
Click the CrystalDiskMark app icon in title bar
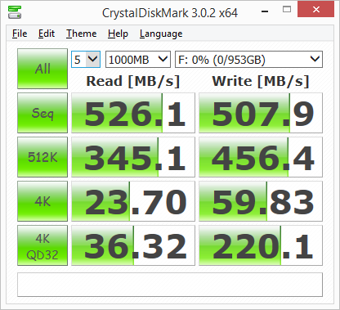15,12
